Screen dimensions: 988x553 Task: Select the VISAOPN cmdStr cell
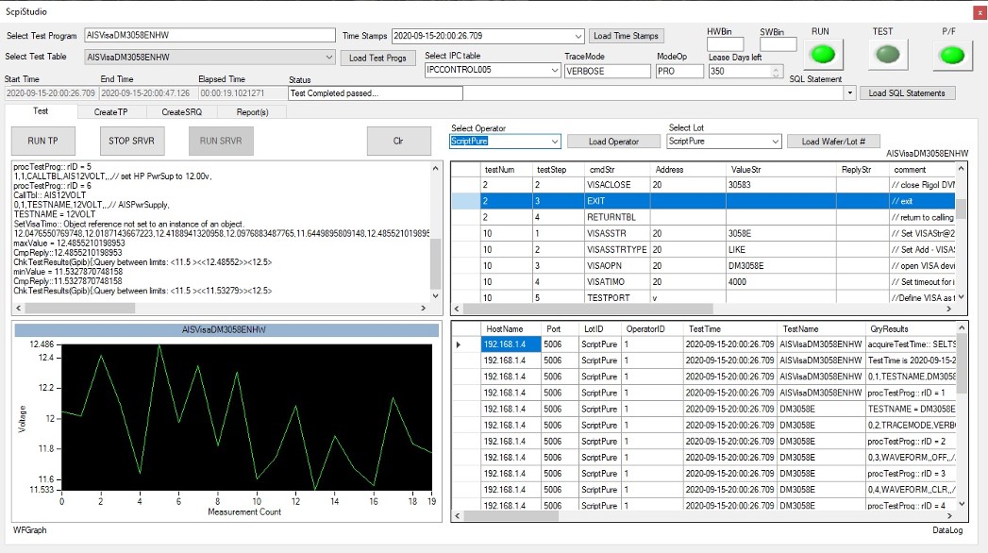616,266
